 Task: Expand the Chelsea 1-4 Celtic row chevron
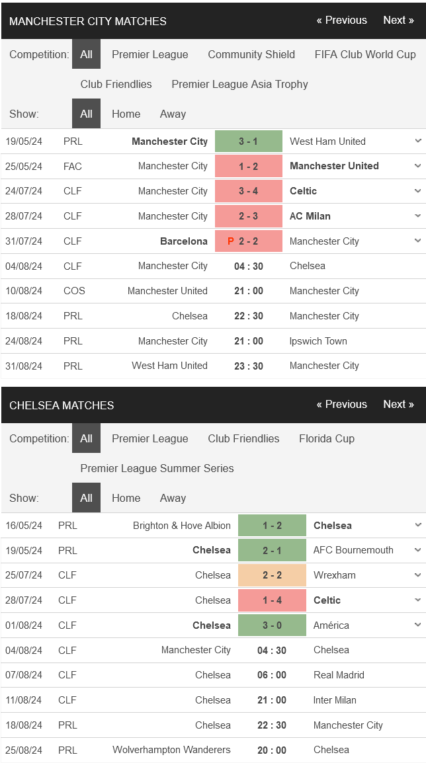tap(417, 600)
